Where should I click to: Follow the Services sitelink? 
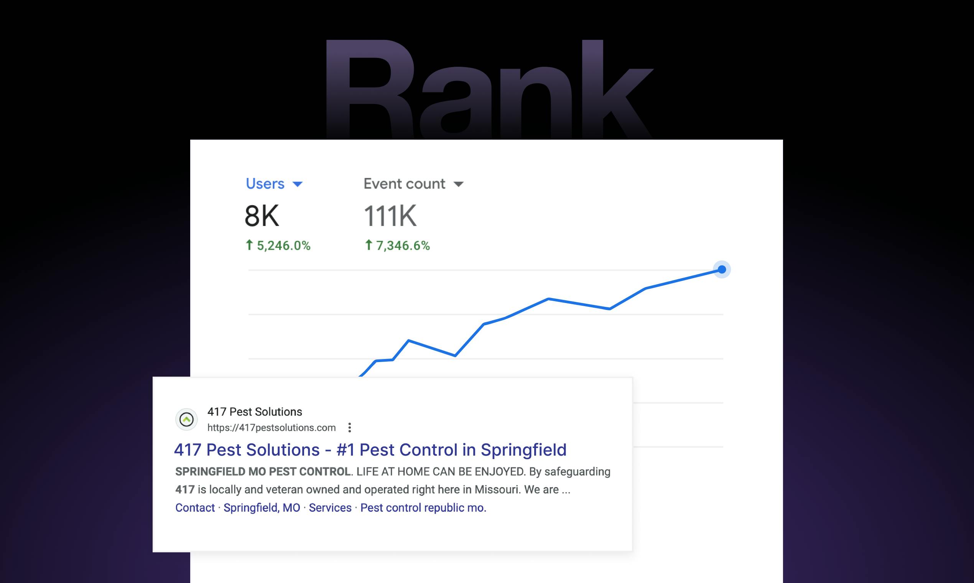click(330, 507)
